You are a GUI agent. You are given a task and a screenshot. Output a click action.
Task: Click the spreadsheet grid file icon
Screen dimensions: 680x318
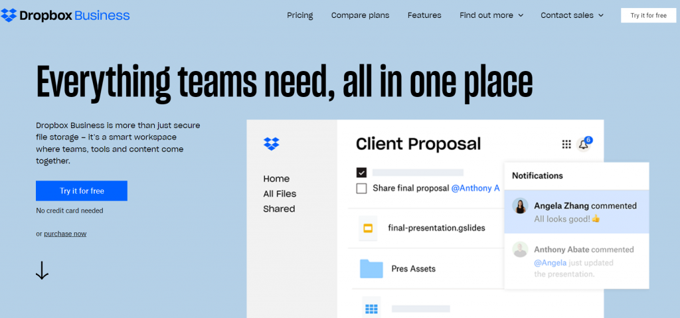point(372,309)
